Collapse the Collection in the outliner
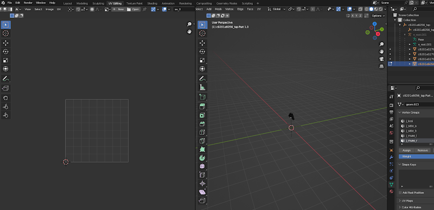Image resolution: width=434 pixels, height=210 pixels. coord(395,20)
